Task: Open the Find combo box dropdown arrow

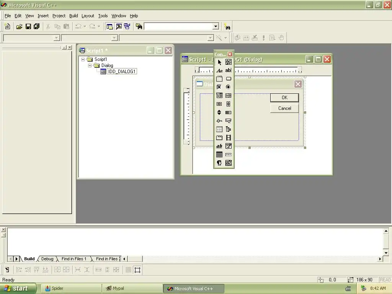Action: (216, 26)
